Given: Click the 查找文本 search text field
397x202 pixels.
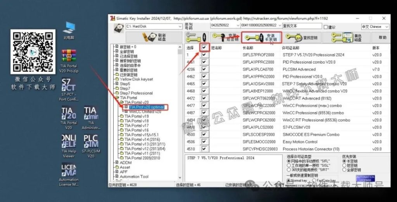Looking at the screenshot, I should point(302,26).
